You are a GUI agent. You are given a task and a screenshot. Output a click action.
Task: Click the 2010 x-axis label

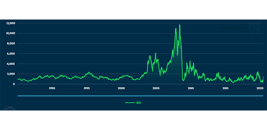coord(190,88)
